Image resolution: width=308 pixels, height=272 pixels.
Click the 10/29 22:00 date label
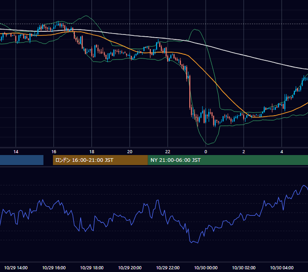tap(168, 267)
